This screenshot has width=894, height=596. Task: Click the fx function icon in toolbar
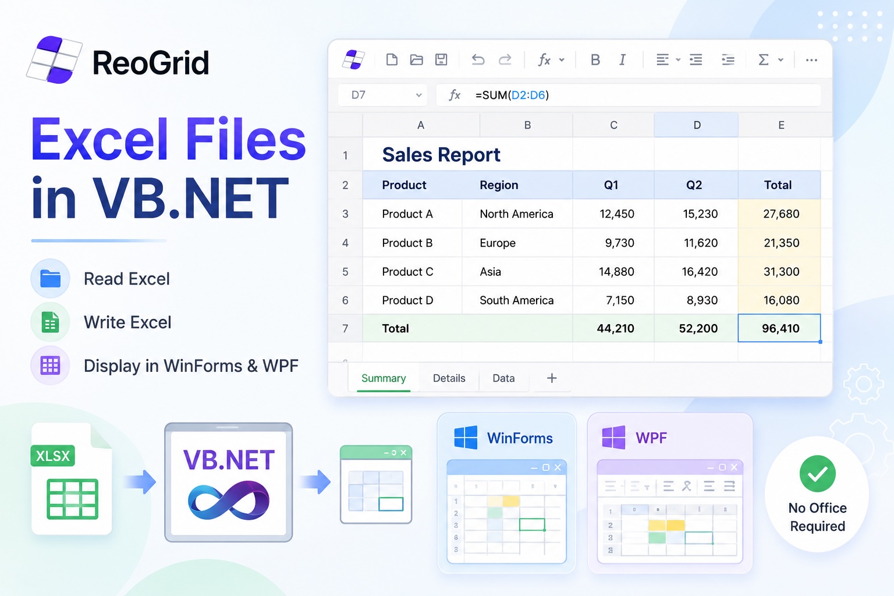click(x=544, y=59)
